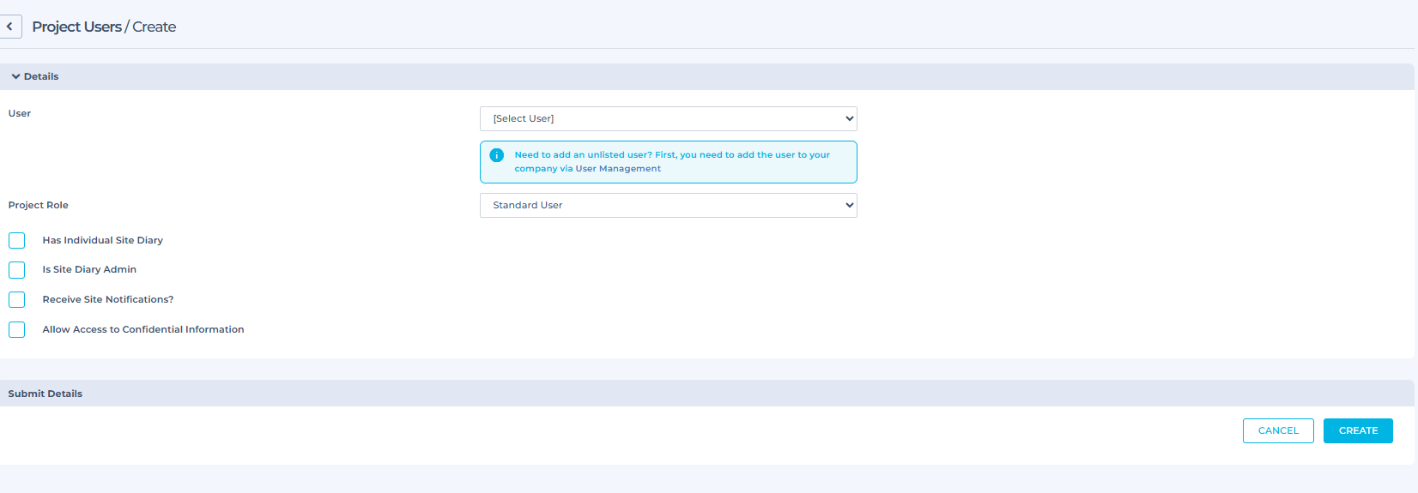Click the Project Role field label
This screenshot has height=493, width=1418.
click(x=39, y=205)
